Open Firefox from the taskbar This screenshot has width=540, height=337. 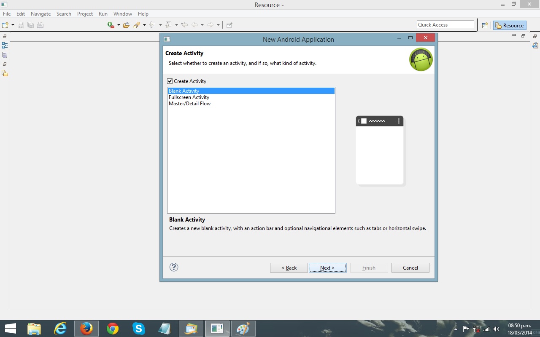click(x=86, y=329)
